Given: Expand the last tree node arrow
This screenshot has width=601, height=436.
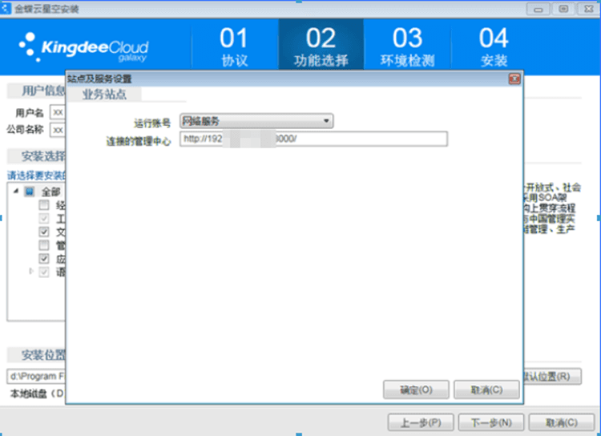Looking at the screenshot, I should [31, 272].
